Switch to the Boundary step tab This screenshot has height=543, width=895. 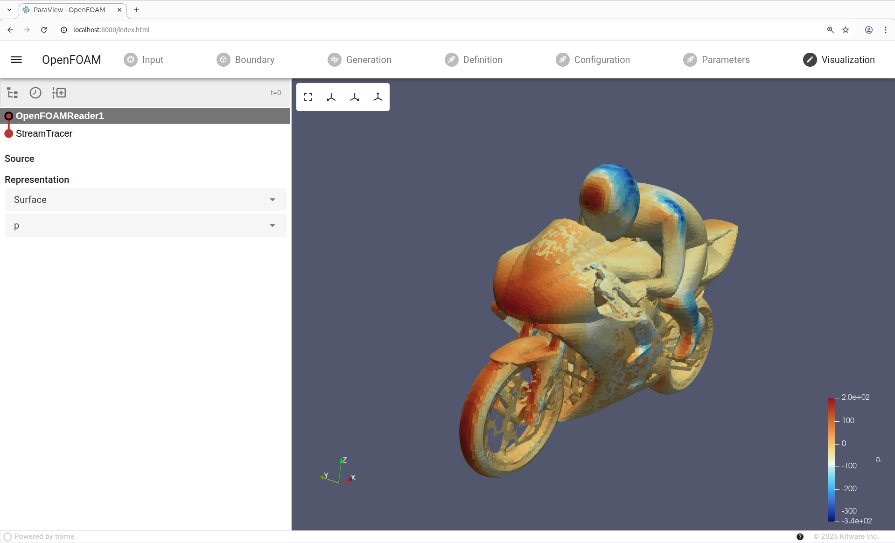tap(245, 60)
